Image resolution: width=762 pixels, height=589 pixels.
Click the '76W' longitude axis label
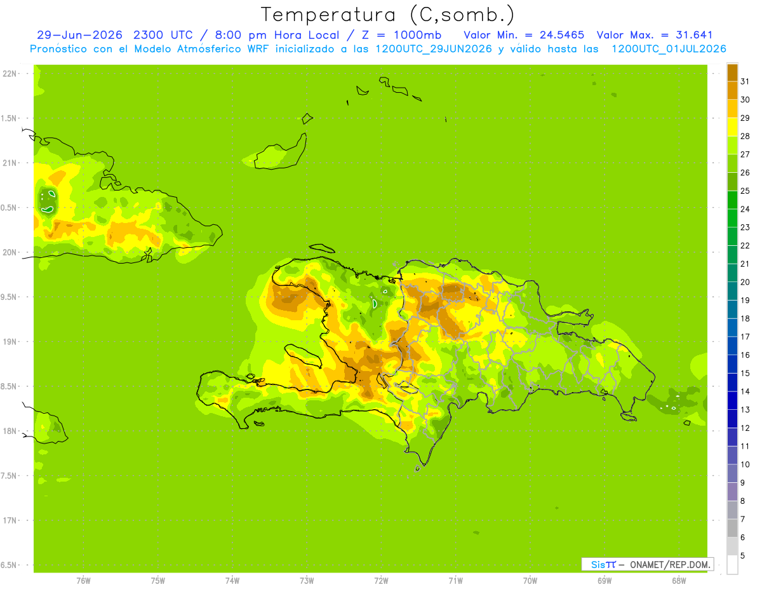click(x=83, y=581)
